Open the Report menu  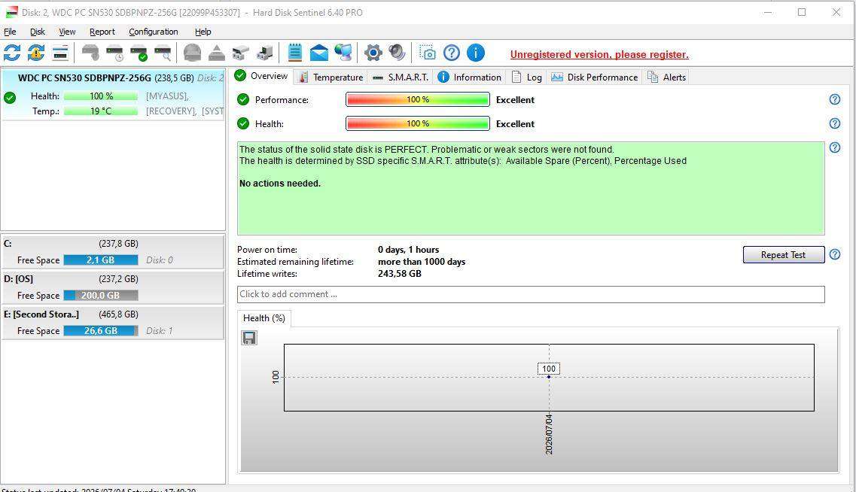(x=102, y=32)
